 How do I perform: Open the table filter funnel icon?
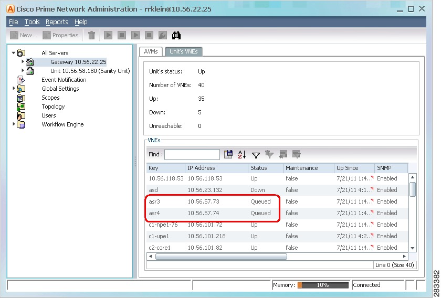(256, 155)
